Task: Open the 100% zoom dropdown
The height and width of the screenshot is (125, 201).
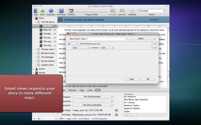Action: tap(62, 118)
